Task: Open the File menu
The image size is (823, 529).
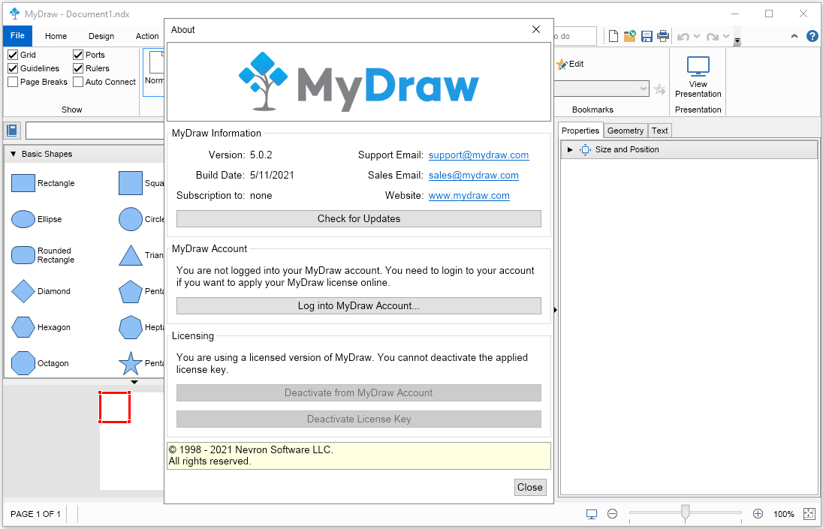Action: point(17,36)
